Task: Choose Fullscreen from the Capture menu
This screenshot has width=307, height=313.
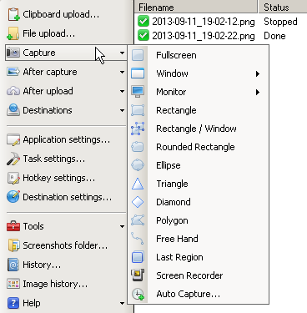Action: [x=199, y=55]
